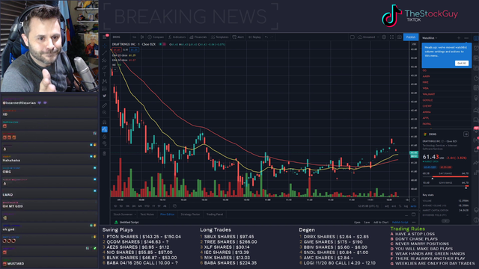This screenshot has width=479, height=269.
Task: Open chart settings gear
Action: [384, 37]
